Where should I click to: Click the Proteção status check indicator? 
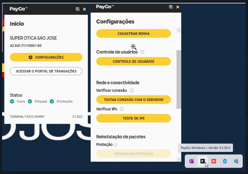pyautogui.click(x=52, y=101)
